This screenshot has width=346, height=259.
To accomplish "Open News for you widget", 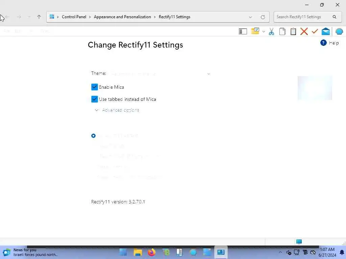I will pyautogui.click(x=30, y=252).
